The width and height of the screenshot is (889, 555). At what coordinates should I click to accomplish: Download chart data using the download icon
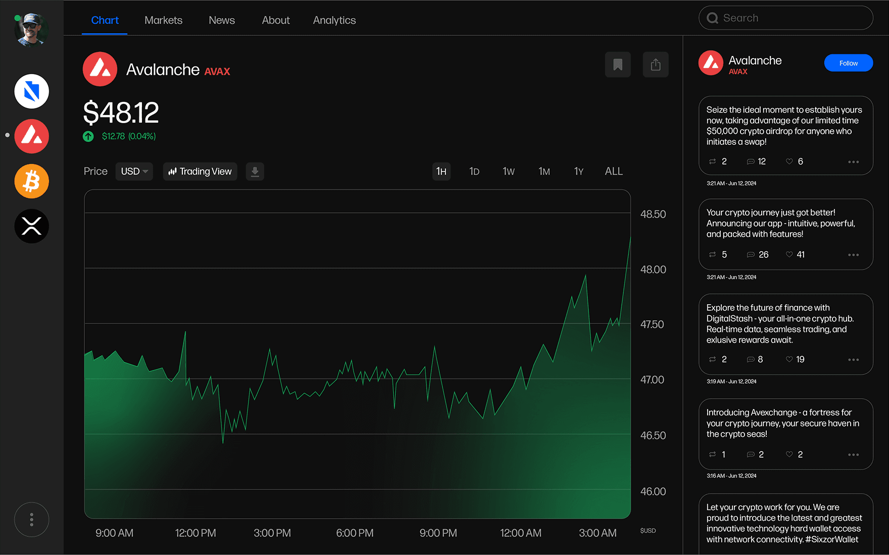[255, 172]
